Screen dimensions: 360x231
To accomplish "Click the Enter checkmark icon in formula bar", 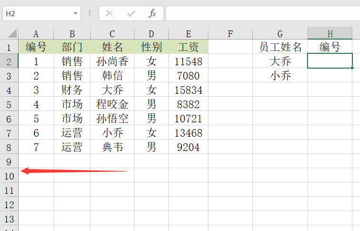I will pyautogui.click(x=131, y=13).
